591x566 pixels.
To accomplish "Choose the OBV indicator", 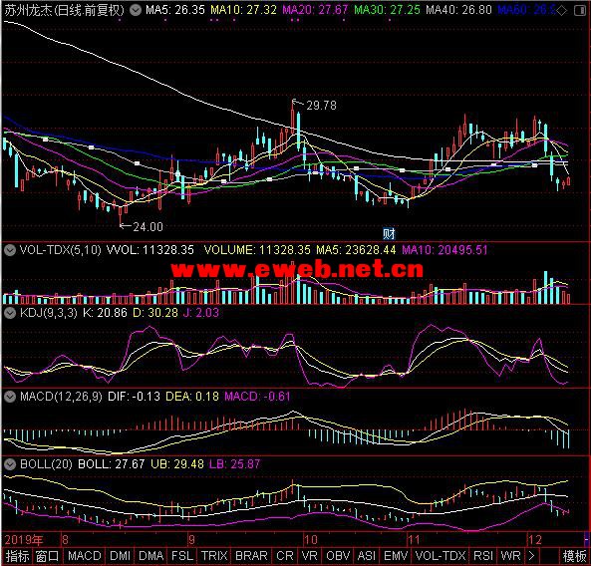I will click(x=339, y=556).
